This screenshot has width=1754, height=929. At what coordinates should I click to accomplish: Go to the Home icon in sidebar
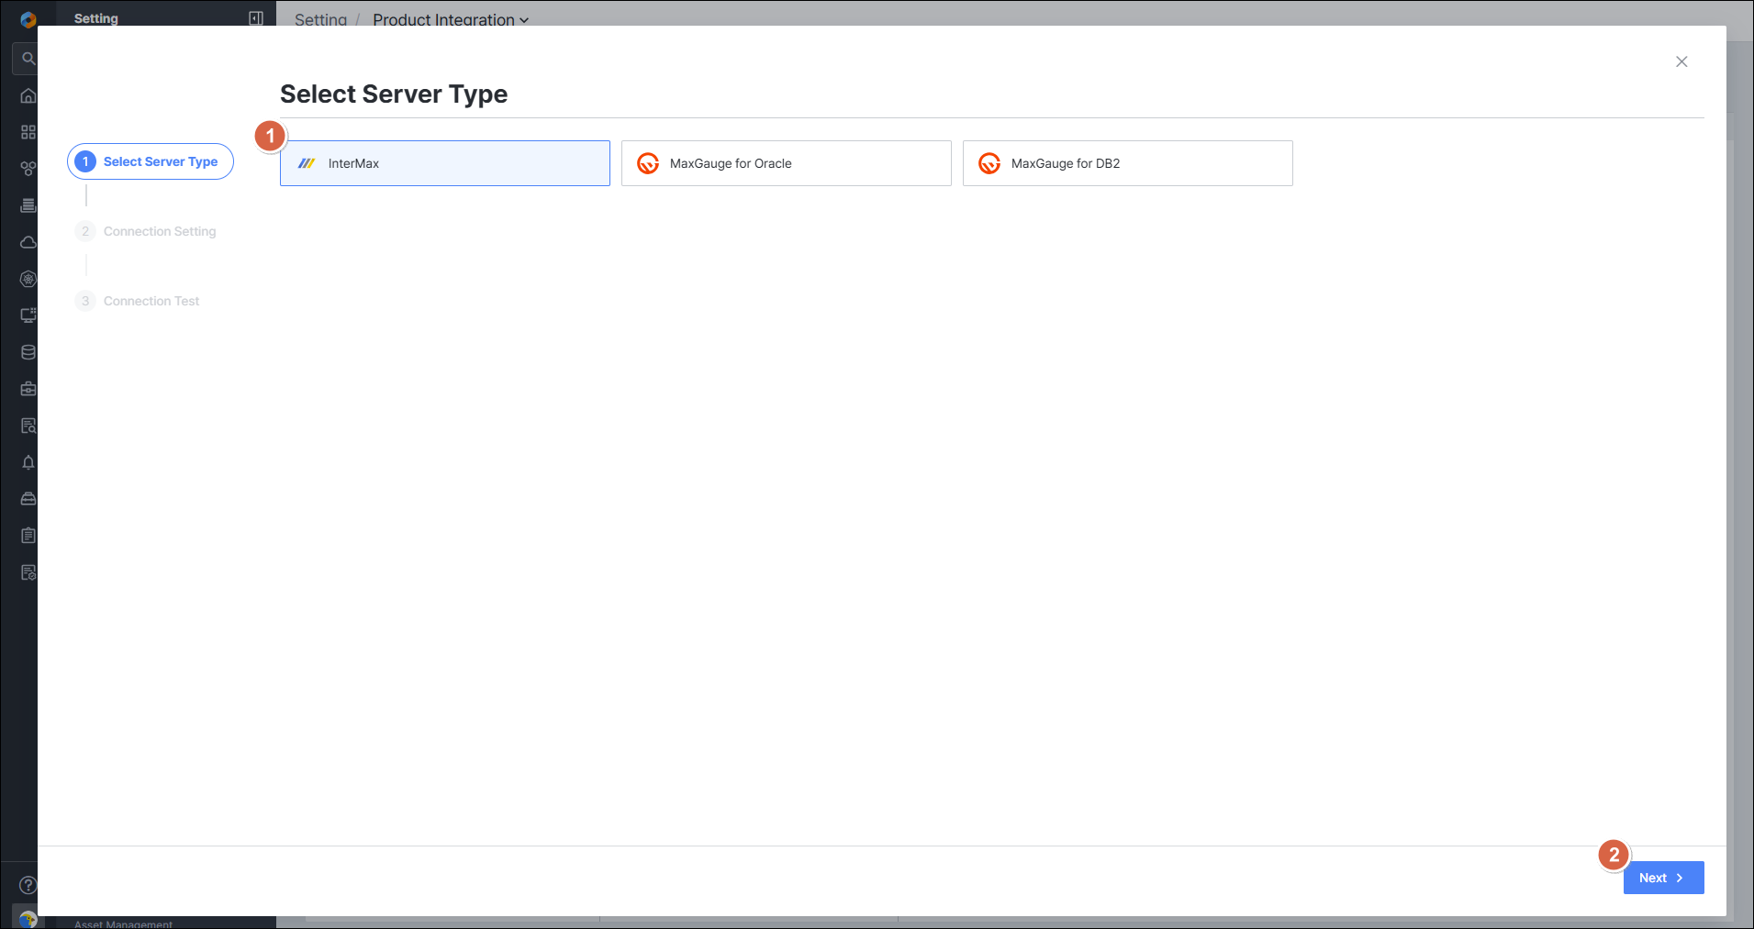coord(28,95)
